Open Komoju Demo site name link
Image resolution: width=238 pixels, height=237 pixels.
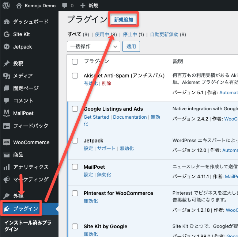[x=40, y=6]
